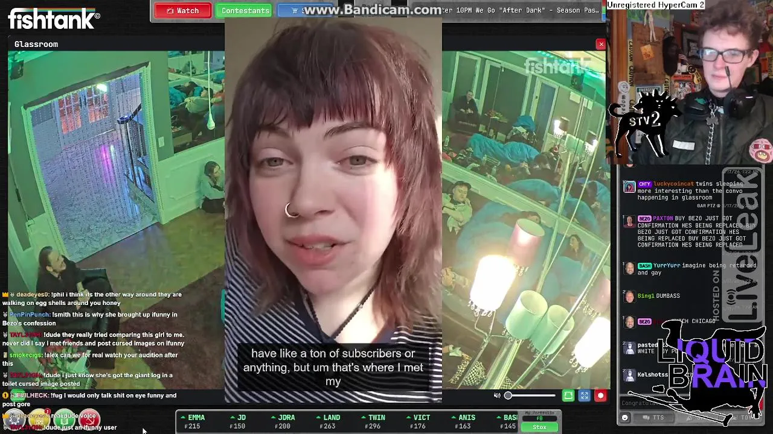Screen dimensions: 773x434
Task: Select EMMA stock ticker
Action: click(193, 422)
